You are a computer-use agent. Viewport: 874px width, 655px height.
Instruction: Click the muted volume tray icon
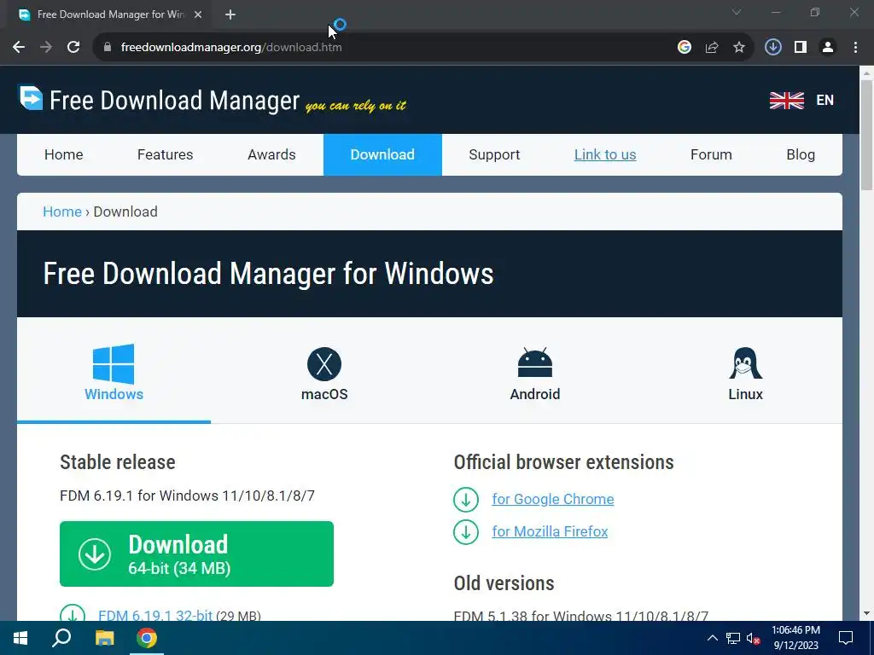click(754, 638)
